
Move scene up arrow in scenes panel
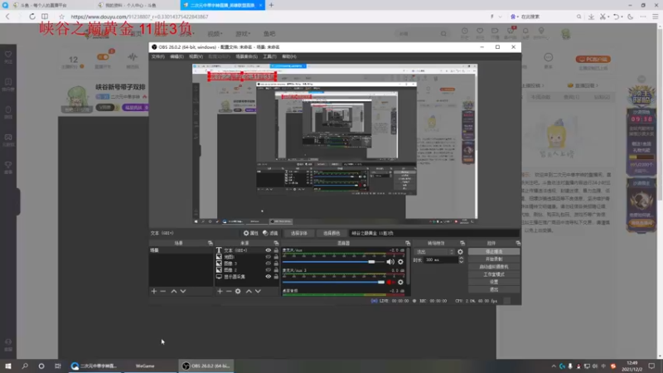[174, 291]
